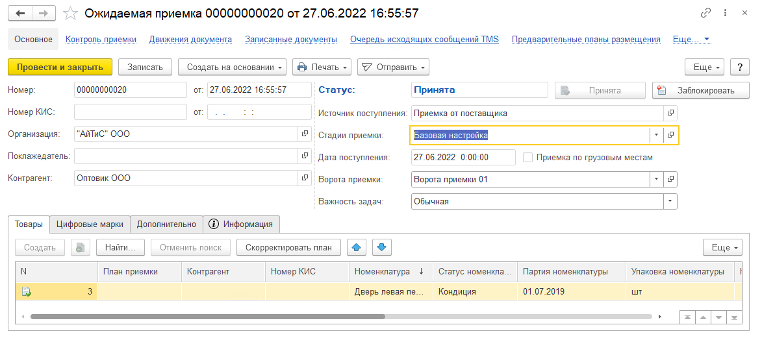The image size is (762, 338).
Task: Click the Упаковка номенклатуры column header
Action: click(680, 272)
